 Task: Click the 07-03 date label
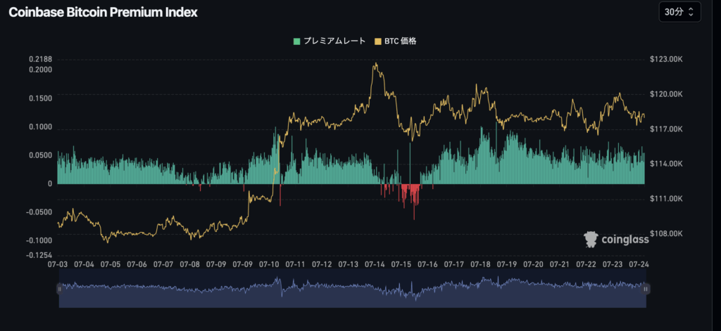coord(58,264)
